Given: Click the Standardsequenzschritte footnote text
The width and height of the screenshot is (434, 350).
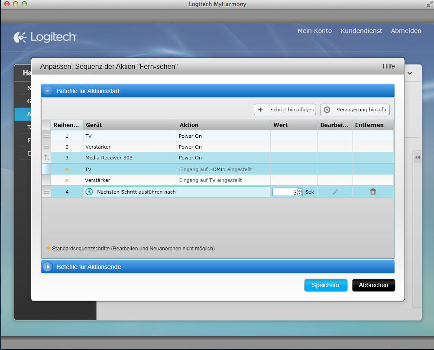Looking at the screenshot, I should click(x=133, y=248).
